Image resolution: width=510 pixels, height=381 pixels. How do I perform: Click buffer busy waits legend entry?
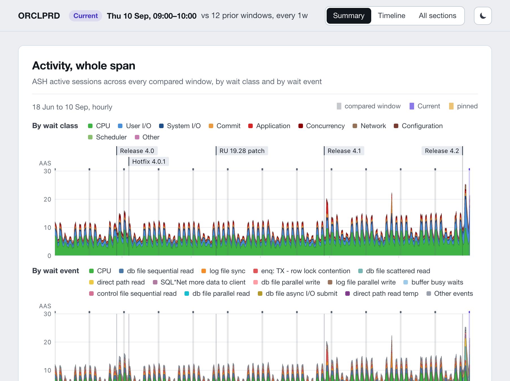point(433,282)
